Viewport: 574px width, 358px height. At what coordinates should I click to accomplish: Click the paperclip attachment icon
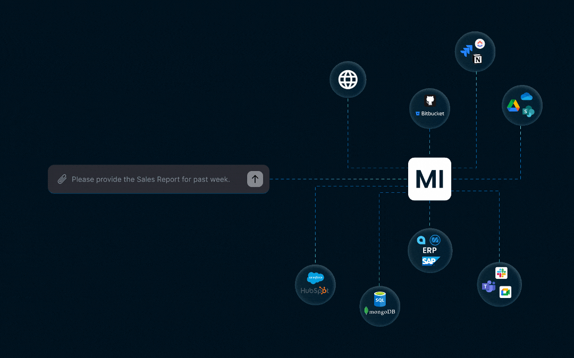click(62, 179)
